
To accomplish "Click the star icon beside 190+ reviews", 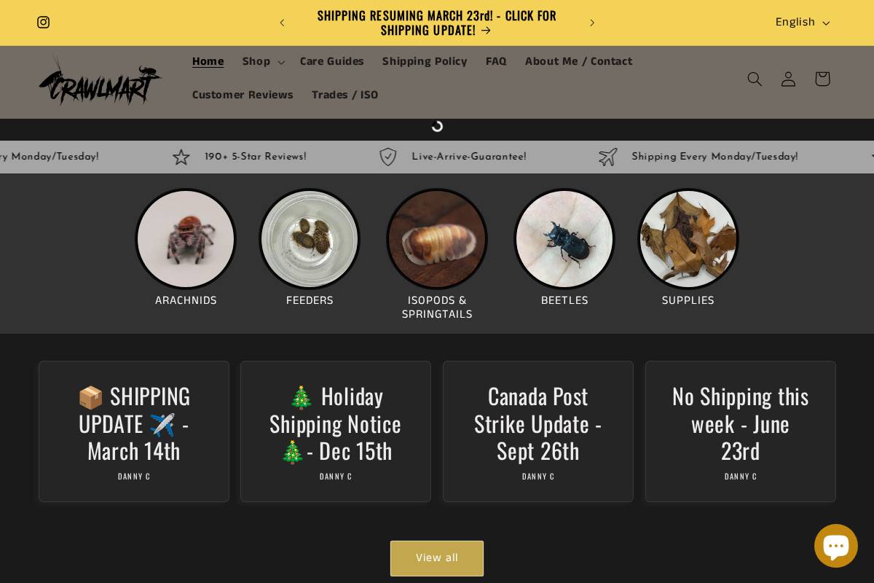I will 181,157.
